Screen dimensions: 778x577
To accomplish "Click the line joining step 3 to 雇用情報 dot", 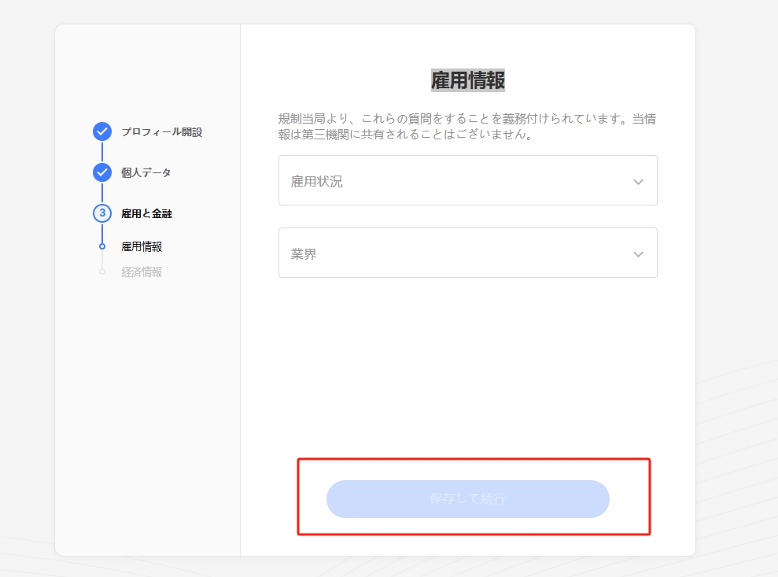I will [x=102, y=232].
